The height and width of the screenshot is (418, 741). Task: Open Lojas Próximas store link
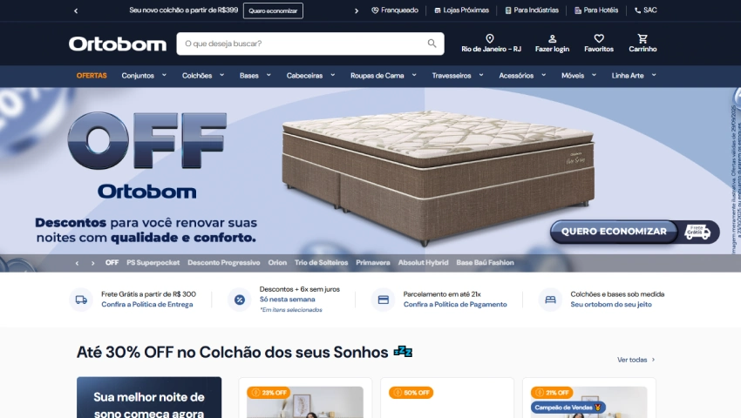click(462, 10)
